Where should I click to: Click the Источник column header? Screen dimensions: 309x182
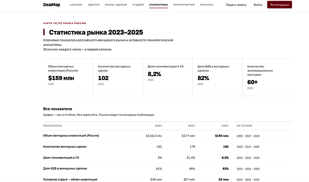click(x=245, y=126)
